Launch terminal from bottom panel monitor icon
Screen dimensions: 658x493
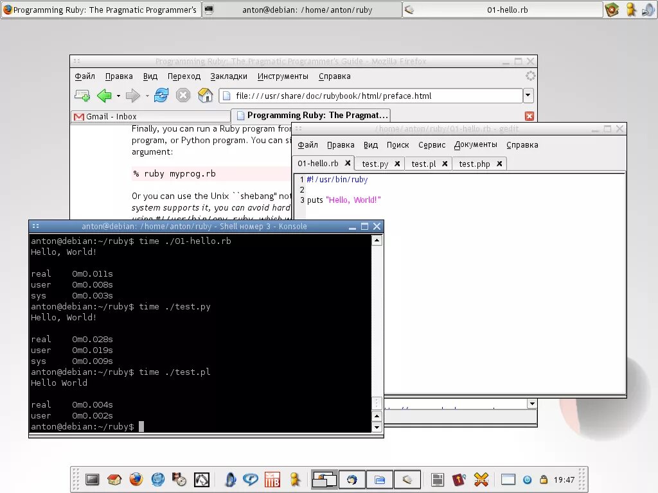point(93,479)
